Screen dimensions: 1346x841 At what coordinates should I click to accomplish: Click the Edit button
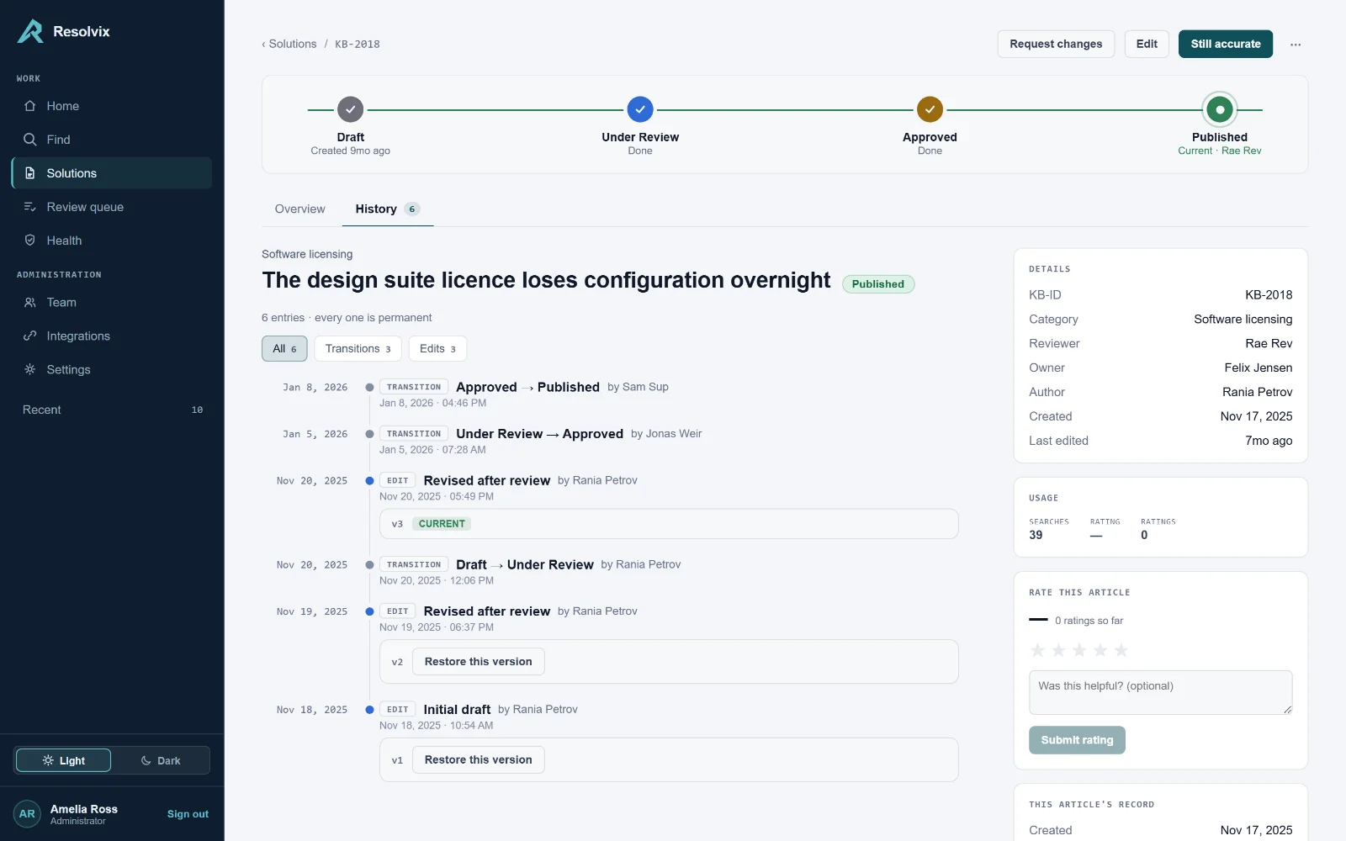click(1147, 44)
